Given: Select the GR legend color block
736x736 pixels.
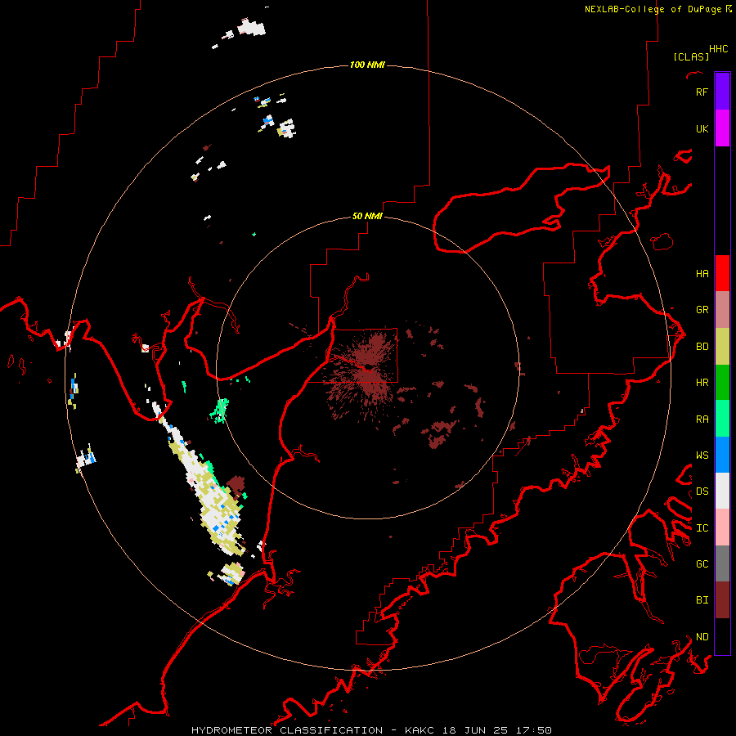Looking at the screenshot, I should 722,310.
